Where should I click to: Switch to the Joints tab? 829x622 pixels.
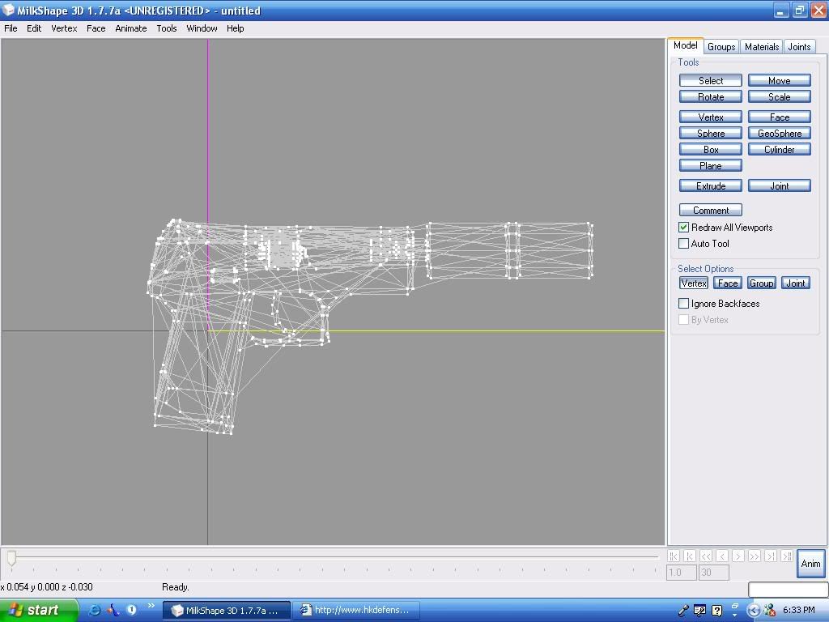click(799, 46)
